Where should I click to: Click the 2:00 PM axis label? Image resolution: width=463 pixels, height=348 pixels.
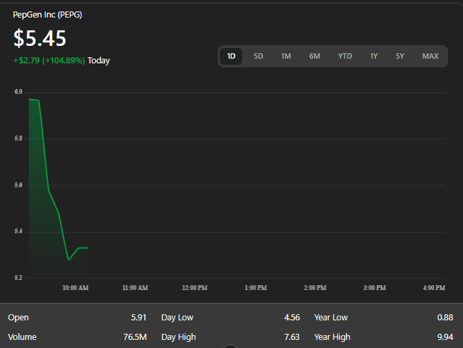(315, 288)
